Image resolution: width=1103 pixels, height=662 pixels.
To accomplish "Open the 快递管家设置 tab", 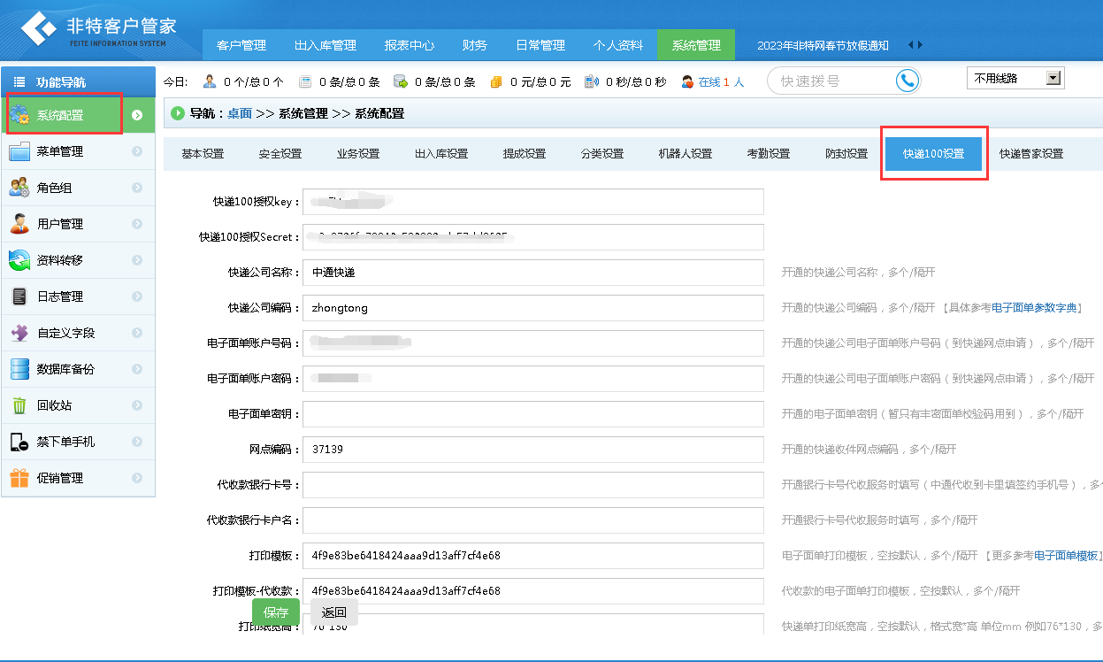I will pyautogui.click(x=1031, y=154).
